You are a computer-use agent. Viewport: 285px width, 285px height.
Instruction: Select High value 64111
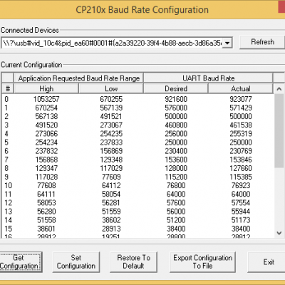(x=46, y=194)
